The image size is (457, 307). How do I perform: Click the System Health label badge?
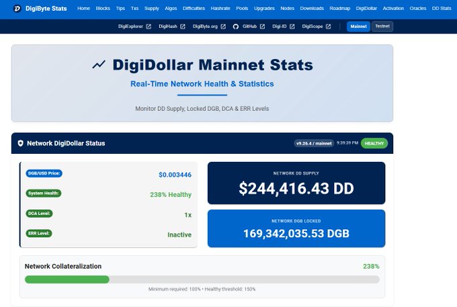44,193
